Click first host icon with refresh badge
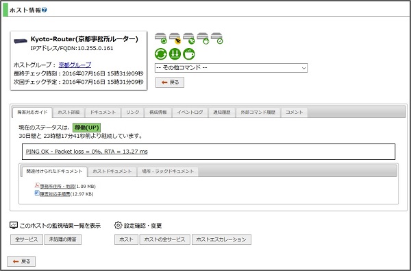 tap(161, 38)
